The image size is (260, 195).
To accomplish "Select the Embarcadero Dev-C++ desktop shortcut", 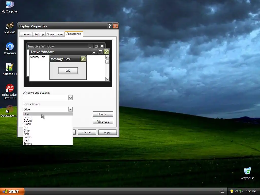I will coord(10,92).
